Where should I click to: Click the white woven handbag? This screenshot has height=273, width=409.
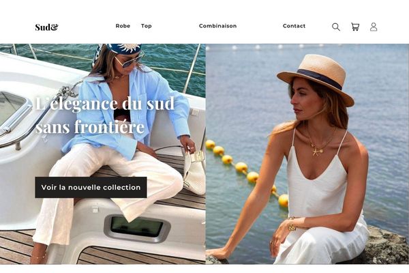[194, 173]
